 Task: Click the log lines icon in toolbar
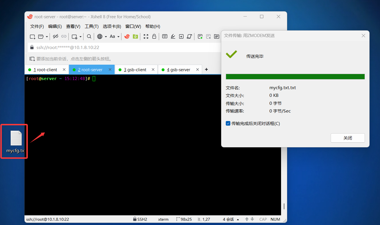pyautogui.click(x=217, y=36)
